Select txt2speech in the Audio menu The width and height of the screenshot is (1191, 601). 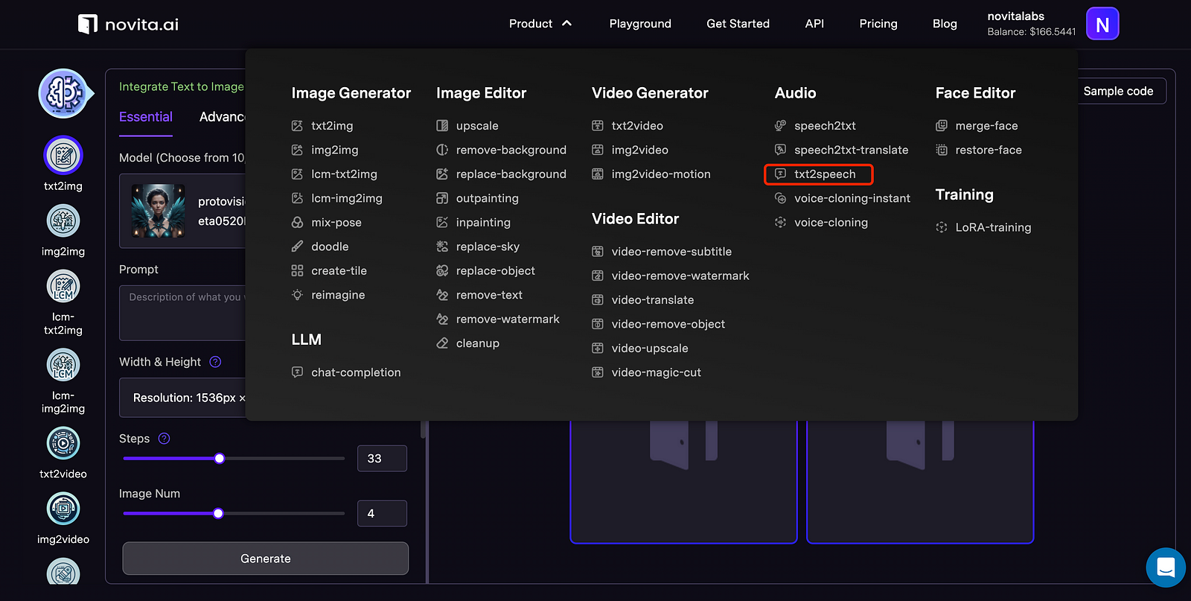pyautogui.click(x=824, y=174)
